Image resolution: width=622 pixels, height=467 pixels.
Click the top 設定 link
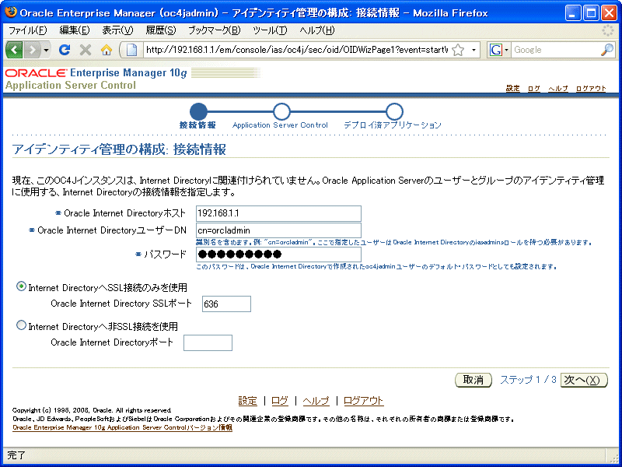(512, 89)
